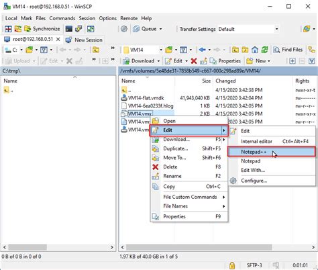Open the Session menu

coord(87,18)
